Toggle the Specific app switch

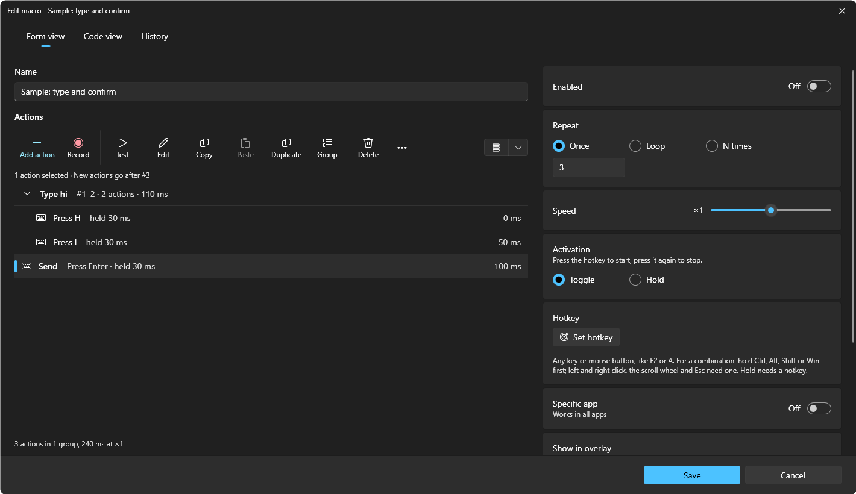tap(819, 408)
